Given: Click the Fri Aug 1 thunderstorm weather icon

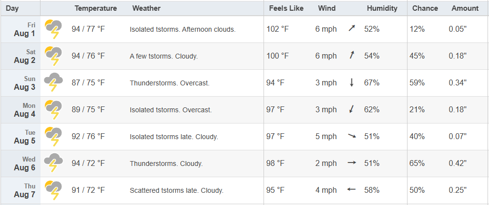Looking at the screenshot, I should [53, 29].
